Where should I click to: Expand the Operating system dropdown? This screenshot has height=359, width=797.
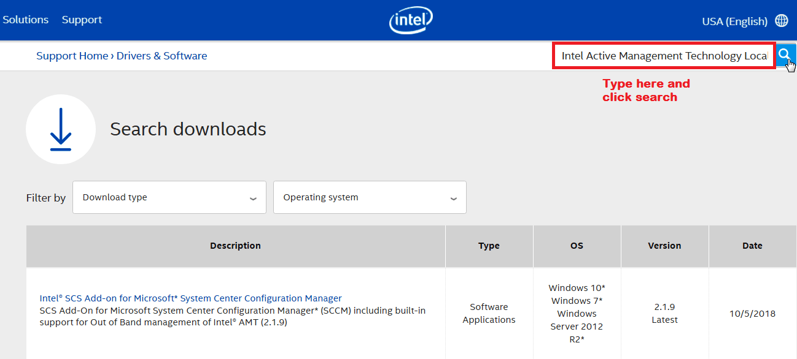[x=370, y=197]
